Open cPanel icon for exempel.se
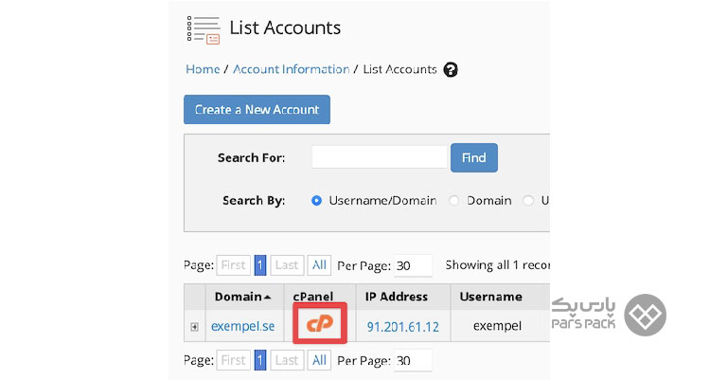Screen dimensions: 710x380 coord(320,324)
